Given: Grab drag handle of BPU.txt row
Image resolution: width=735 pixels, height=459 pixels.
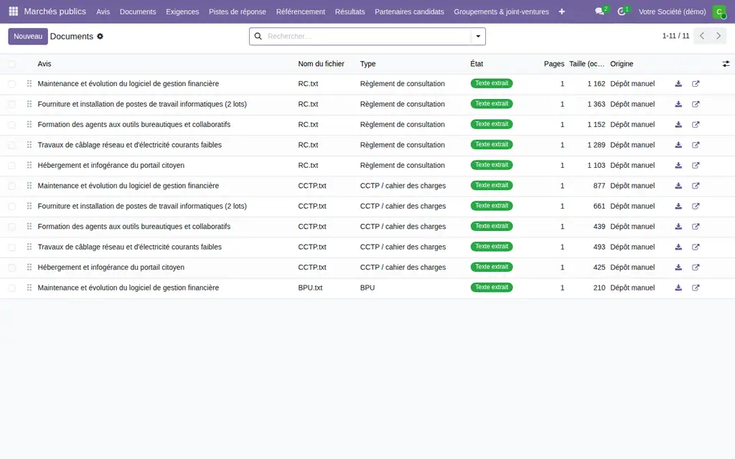Looking at the screenshot, I should tap(29, 288).
